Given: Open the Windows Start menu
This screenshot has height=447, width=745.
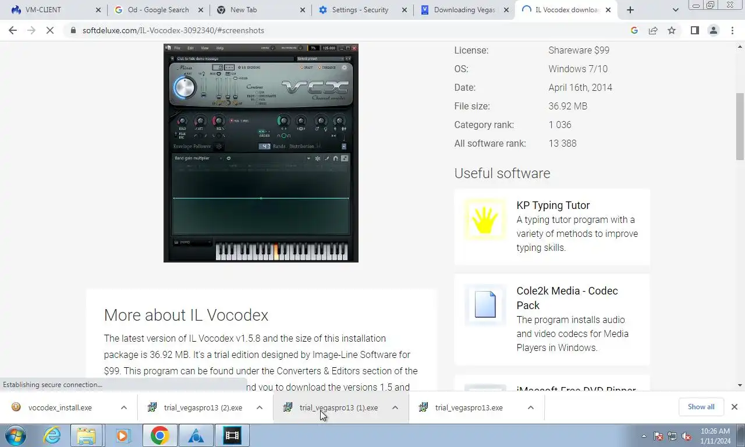Looking at the screenshot, I should click(x=15, y=435).
